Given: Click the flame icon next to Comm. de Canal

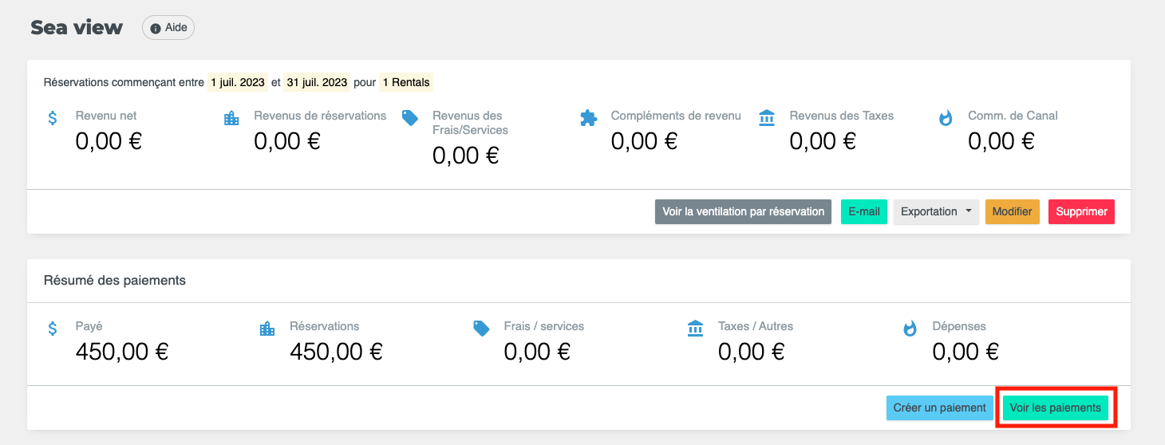Looking at the screenshot, I should [946, 118].
